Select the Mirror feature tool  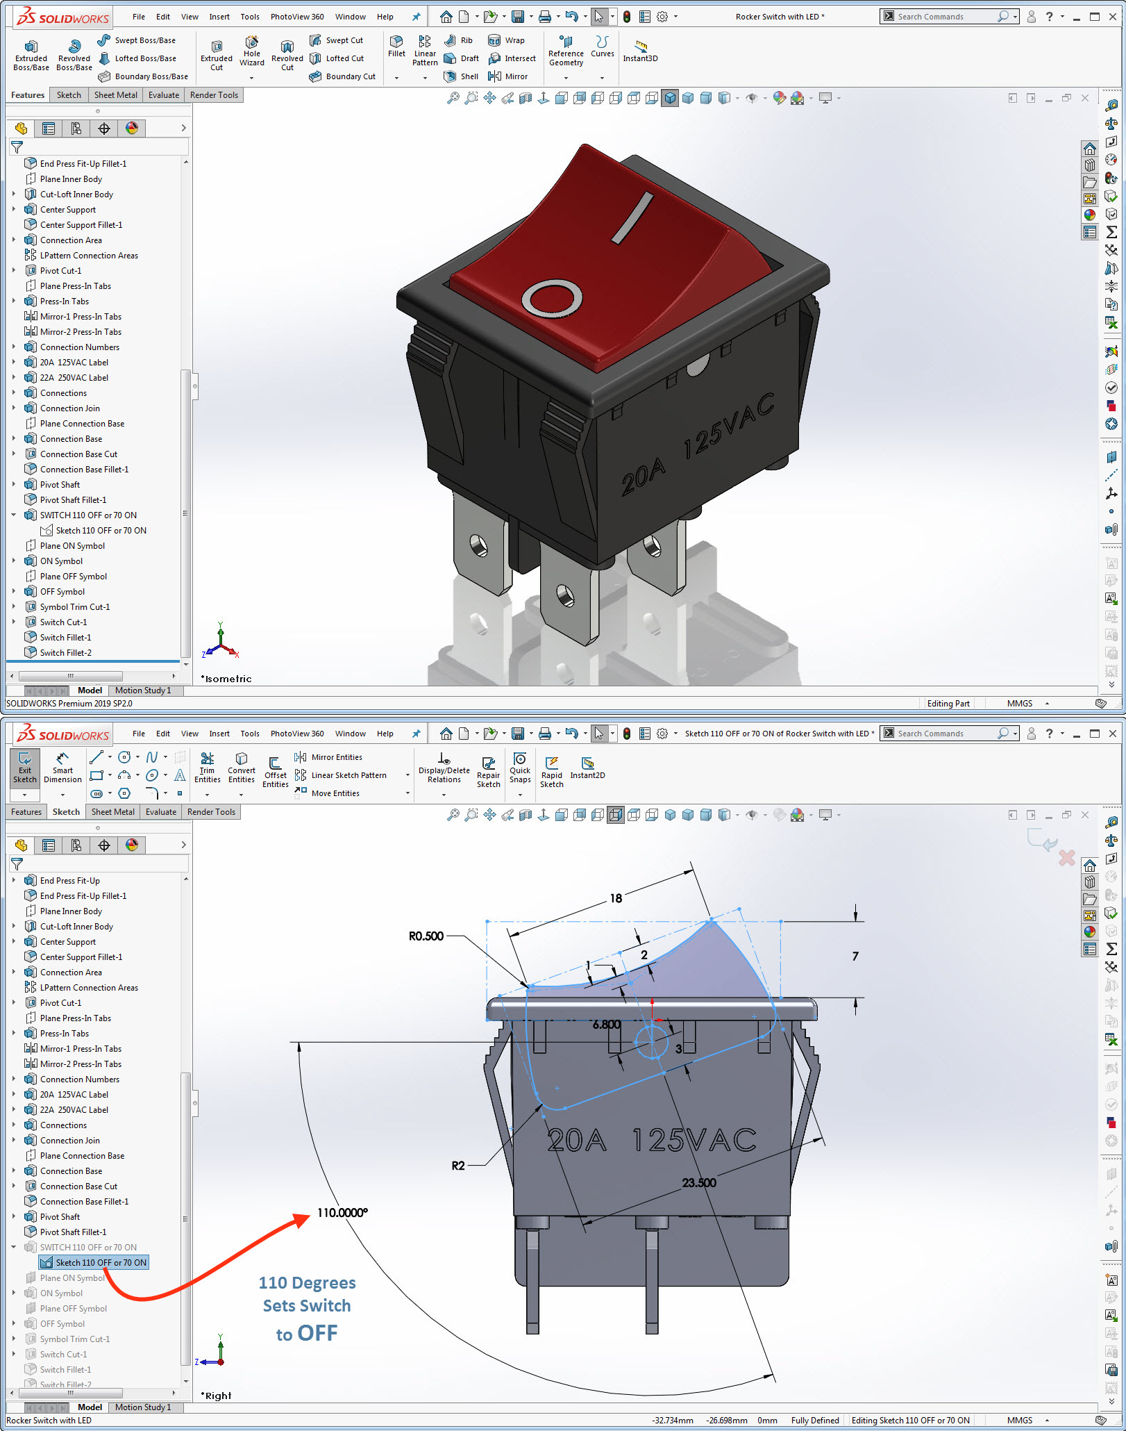tap(508, 76)
